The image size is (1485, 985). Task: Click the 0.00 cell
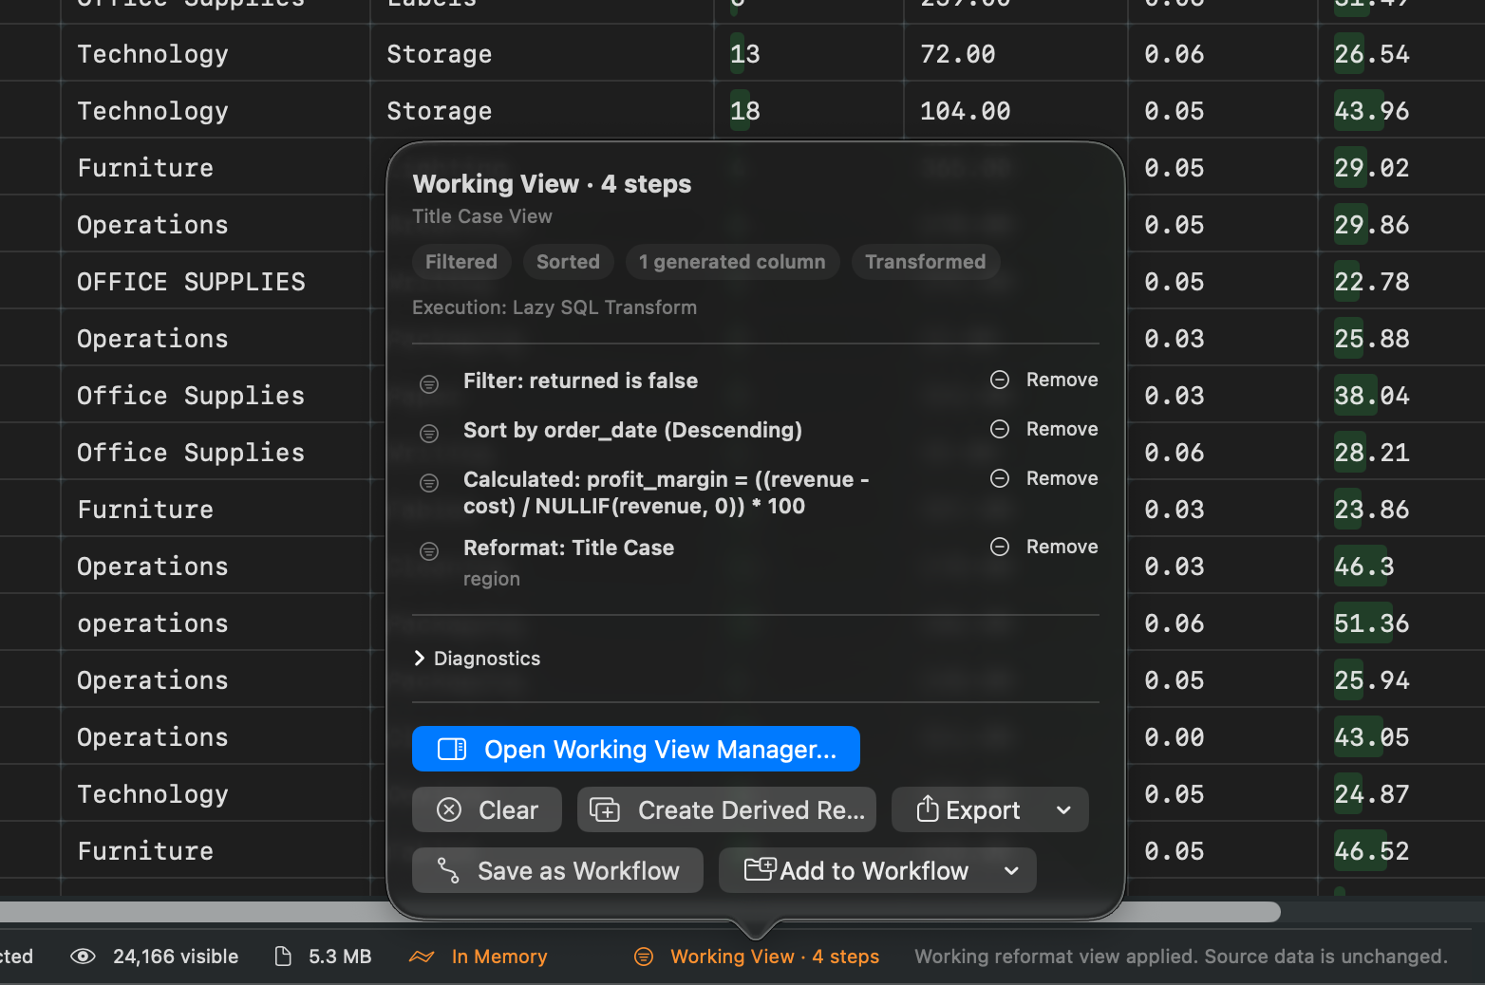click(x=1223, y=737)
